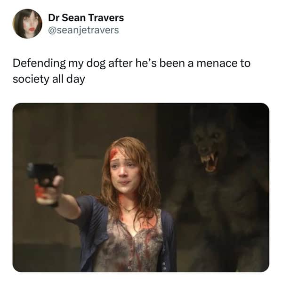Click the display name Dr Sean Travers
Viewport: 282px width, 282px height.
[x=86, y=18]
